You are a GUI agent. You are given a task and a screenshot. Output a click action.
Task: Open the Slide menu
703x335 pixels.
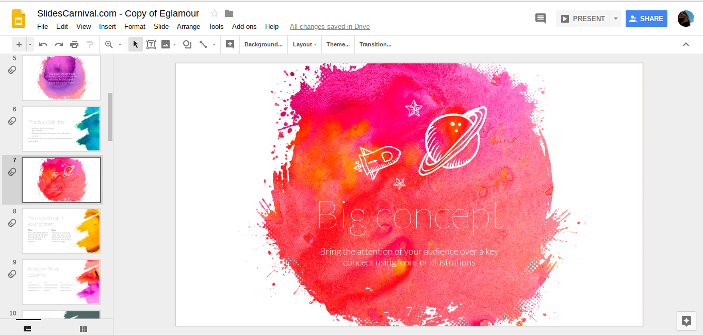[161, 26]
